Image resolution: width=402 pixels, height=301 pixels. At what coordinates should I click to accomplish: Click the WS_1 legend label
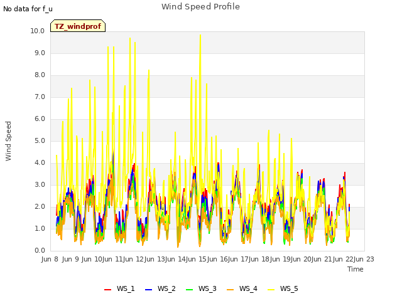[126, 288]
